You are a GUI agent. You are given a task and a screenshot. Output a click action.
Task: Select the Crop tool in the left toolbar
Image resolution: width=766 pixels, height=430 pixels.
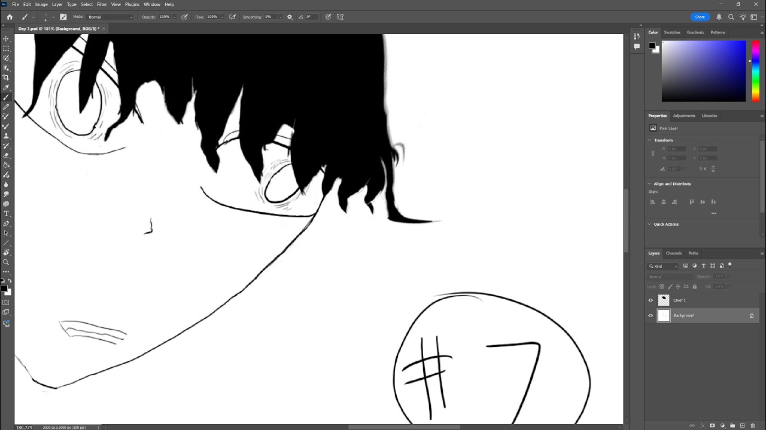click(x=6, y=78)
